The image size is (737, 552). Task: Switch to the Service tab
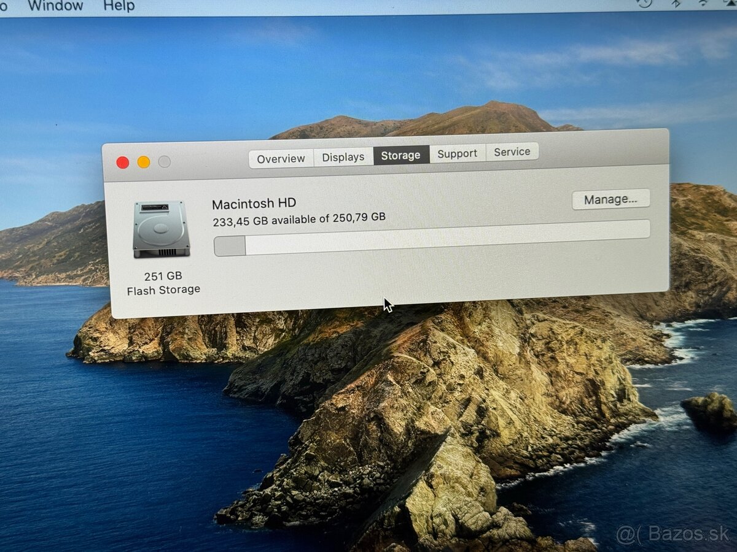(512, 151)
